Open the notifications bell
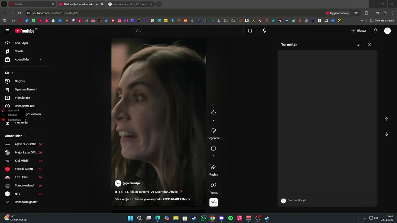The image size is (397, 223). click(375, 31)
